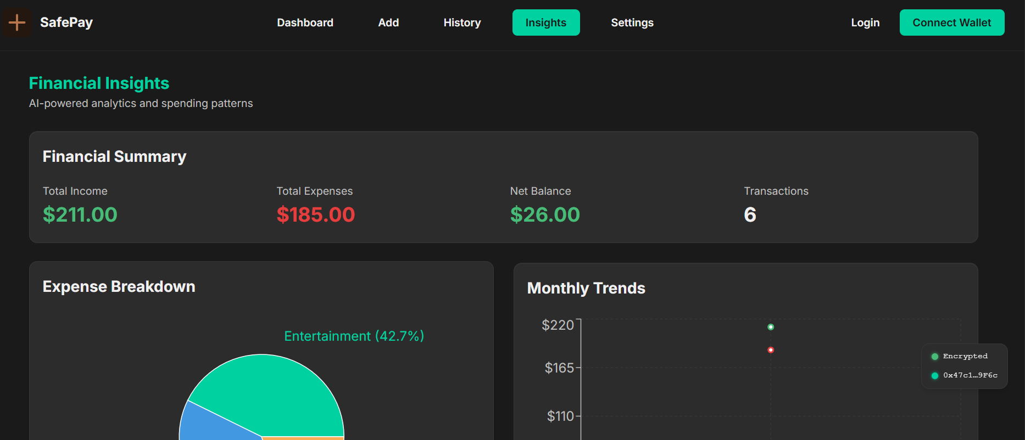Click the green income data point
This screenshot has height=440, width=1025.
(771, 327)
